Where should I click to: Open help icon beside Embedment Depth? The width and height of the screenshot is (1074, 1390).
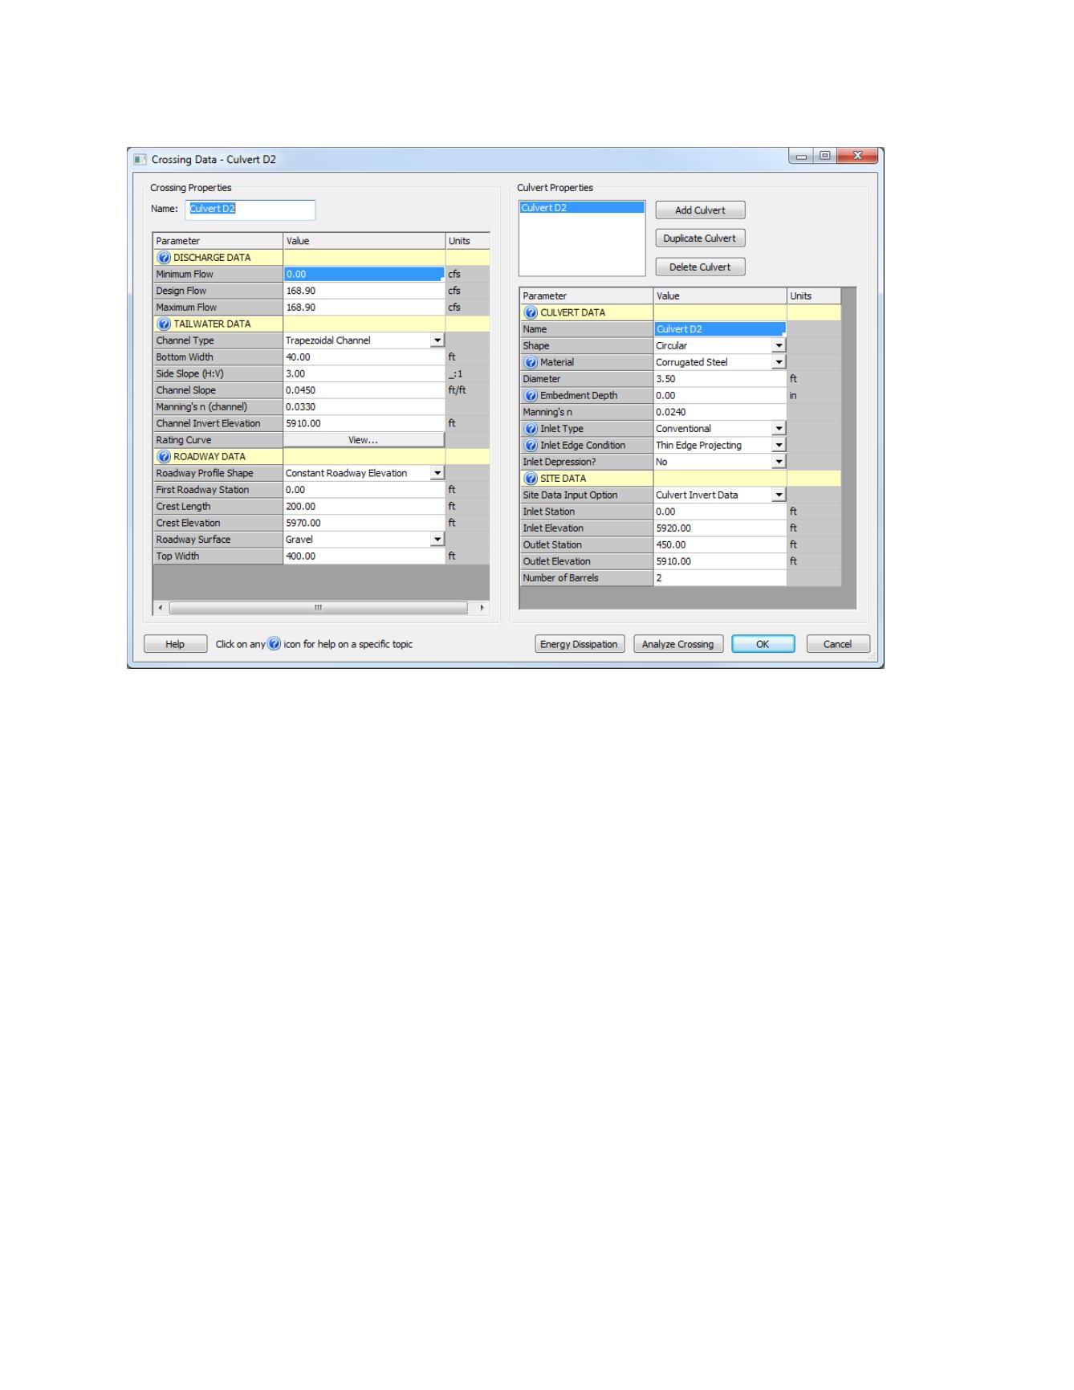(x=531, y=396)
